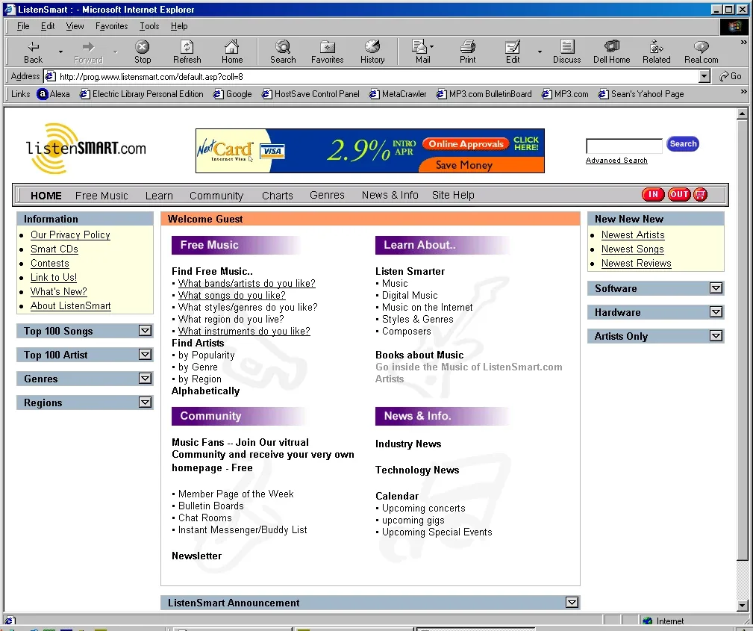Viewport: 753px width, 631px height.
Task: Show browsing History via toolbar icon
Action: [x=372, y=52]
